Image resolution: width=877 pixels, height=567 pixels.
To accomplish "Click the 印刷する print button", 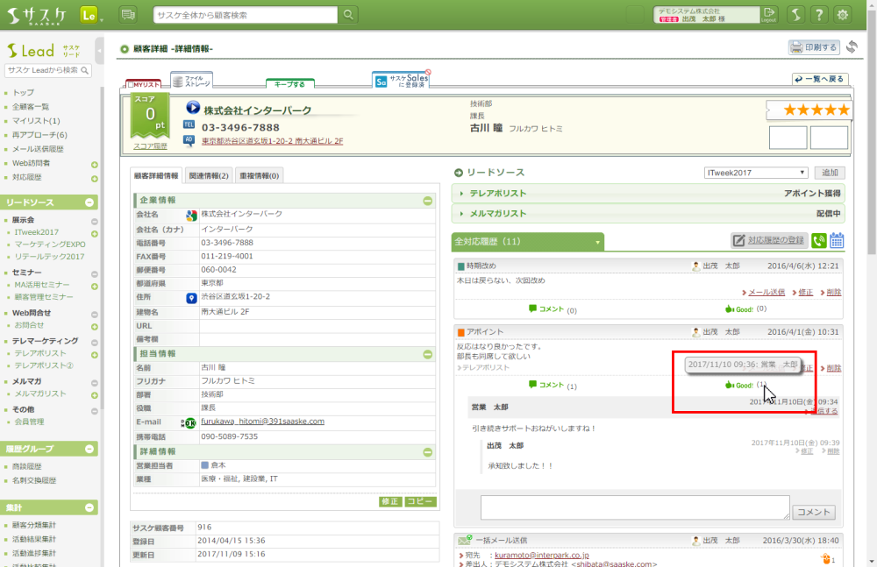I will 814,47.
